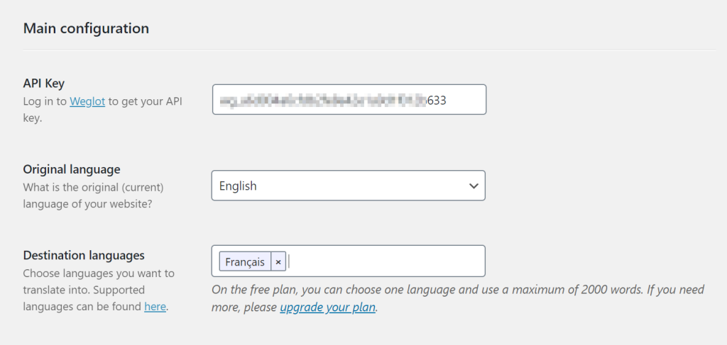Focus the API Key input field
727x345 pixels.
(349, 99)
